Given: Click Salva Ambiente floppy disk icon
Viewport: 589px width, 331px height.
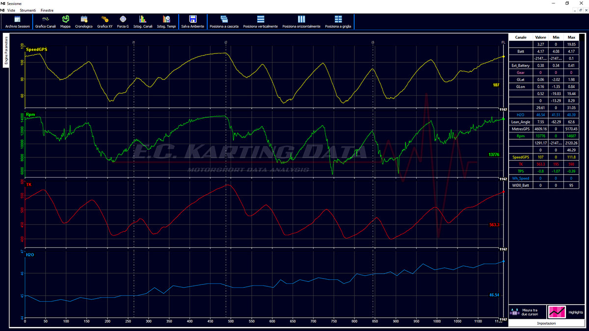Looking at the screenshot, I should tap(193, 21).
